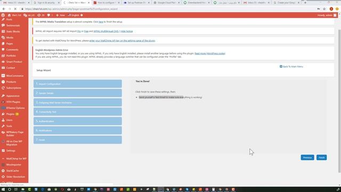Open the comments bubble in admin bar
This screenshot has height=192, width=341.
[50, 15]
